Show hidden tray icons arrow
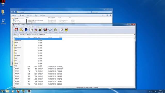This screenshot has width=165, height=93. click(x=149, y=91)
